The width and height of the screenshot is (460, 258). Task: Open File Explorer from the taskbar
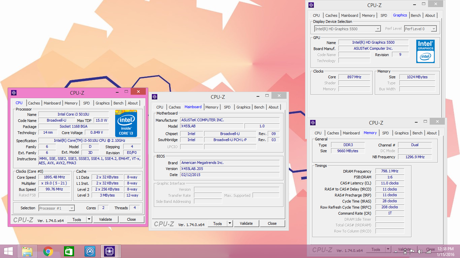pyautogui.click(x=27, y=251)
